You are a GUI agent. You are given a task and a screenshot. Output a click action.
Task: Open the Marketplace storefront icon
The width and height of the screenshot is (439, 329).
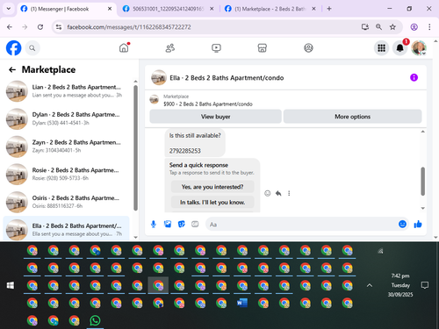coord(263,48)
